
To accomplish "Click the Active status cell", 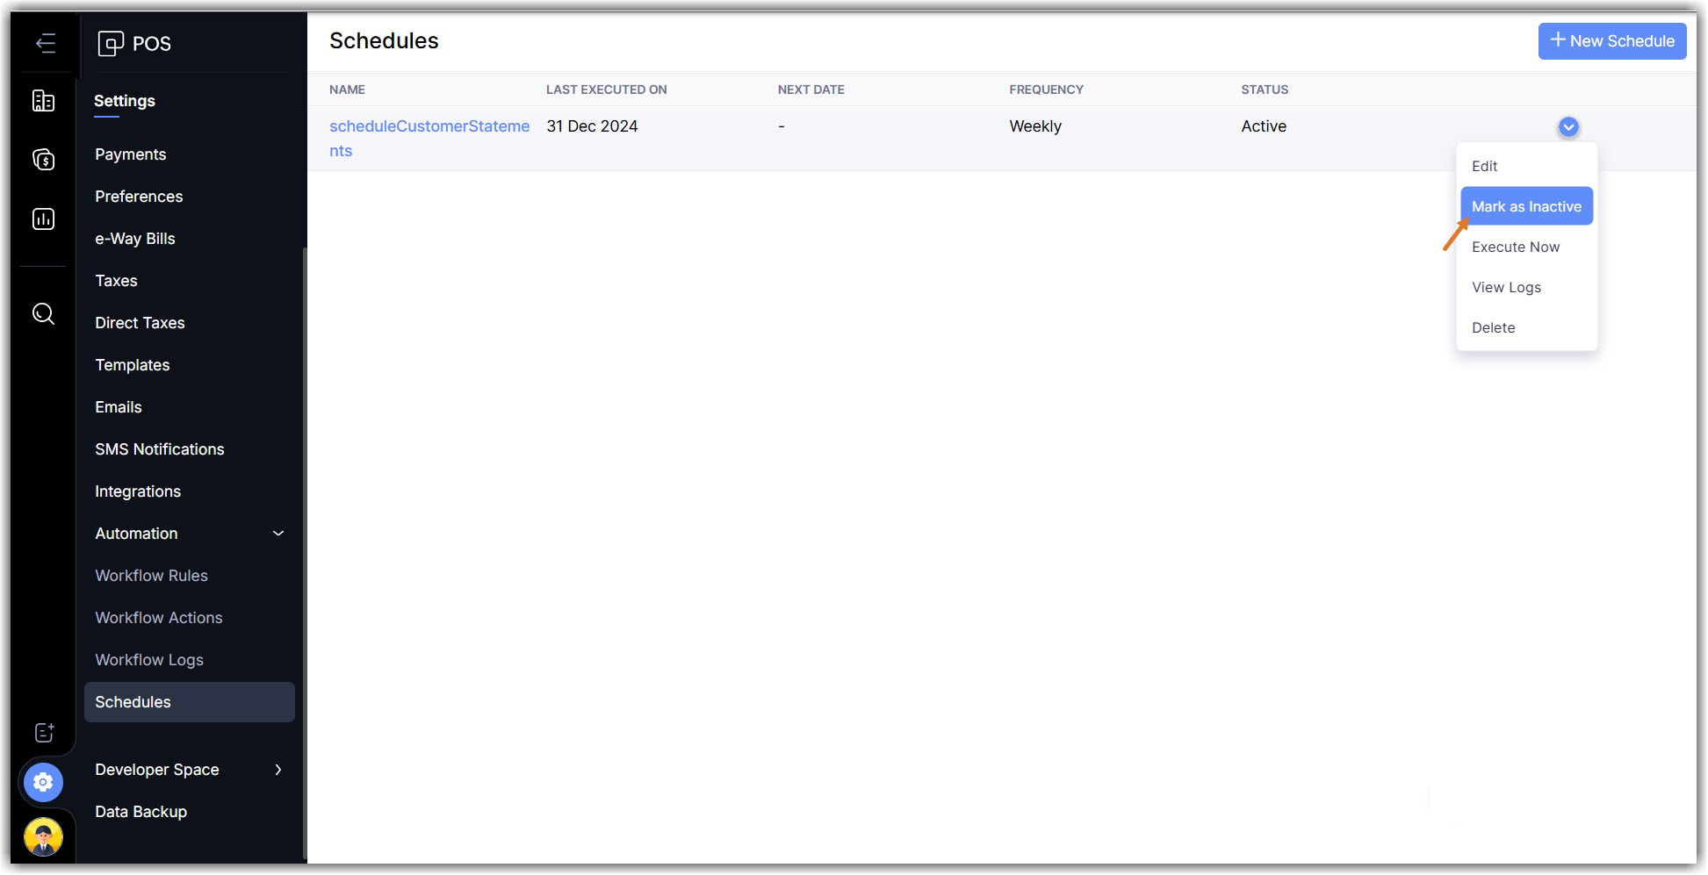I will pyautogui.click(x=1264, y=126).
